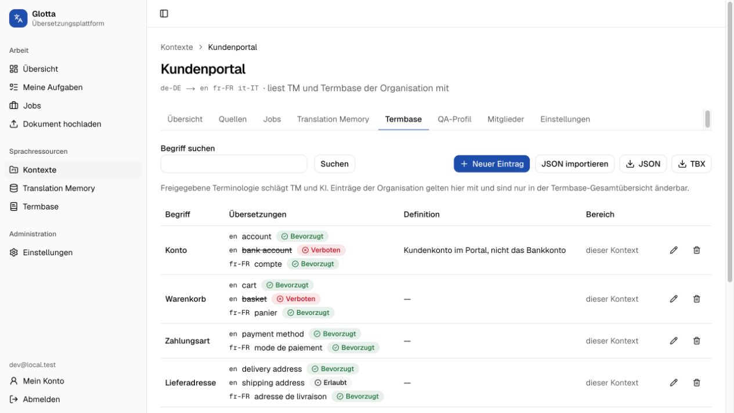This screenshot has height=413, width=734.
Task: Click dev@local.test user email
Action: [32, 365]
